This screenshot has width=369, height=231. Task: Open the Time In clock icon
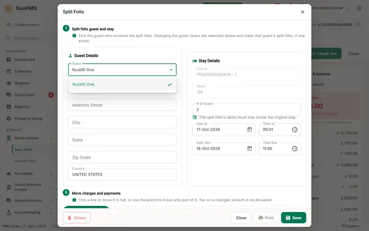point(295,130)
